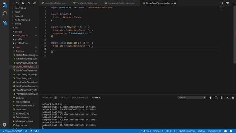Expand the public folder
The height and width of the screenshot is (133, 236).
(18, 24)
